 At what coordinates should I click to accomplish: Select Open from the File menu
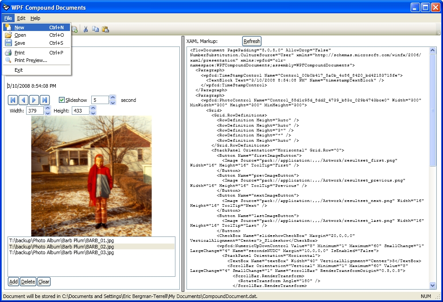tap(20, 35)
